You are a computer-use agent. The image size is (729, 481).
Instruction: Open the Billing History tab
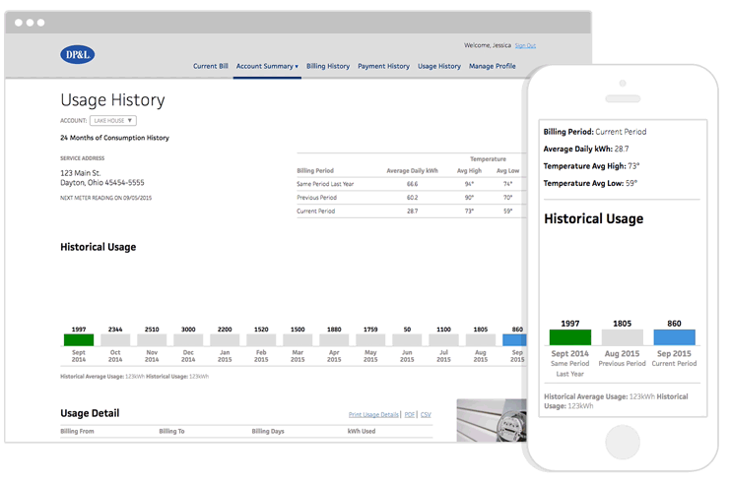[x=328, y=66]
